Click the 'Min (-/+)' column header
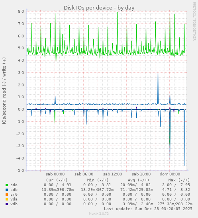198x218 pixels. click(x=98, y=180)
